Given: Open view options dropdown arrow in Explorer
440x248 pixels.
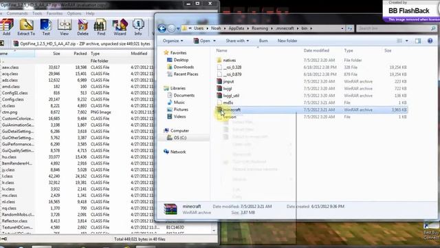Looking at the screenshot, I should click(406, 41).
